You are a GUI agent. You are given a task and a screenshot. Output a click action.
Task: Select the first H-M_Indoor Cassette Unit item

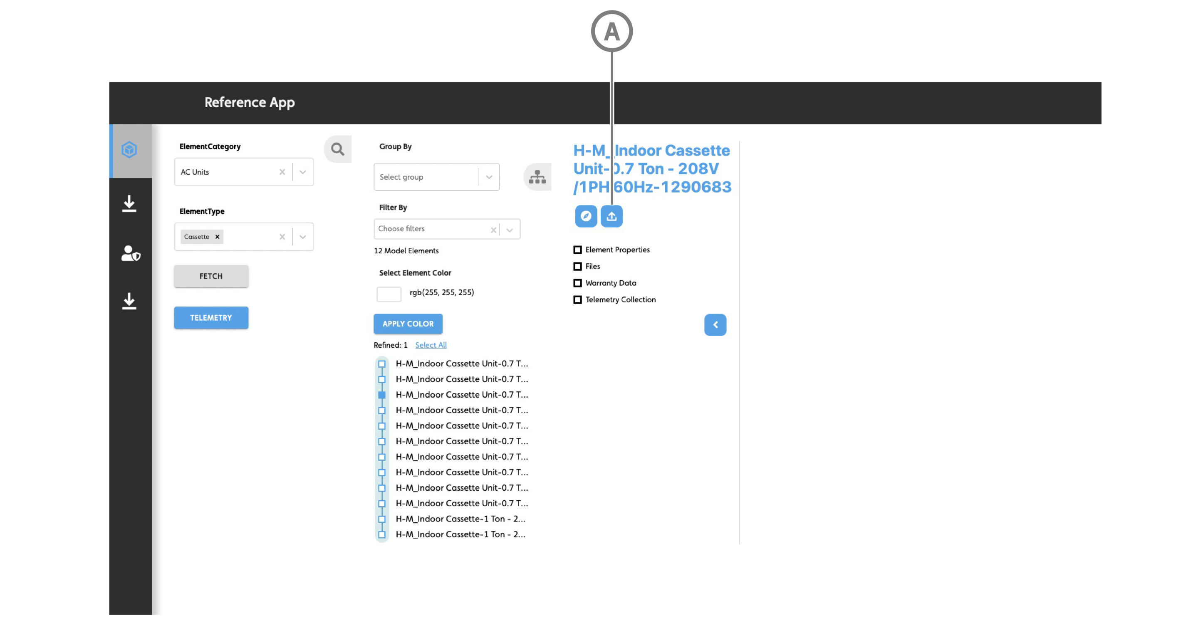[461, 364]
